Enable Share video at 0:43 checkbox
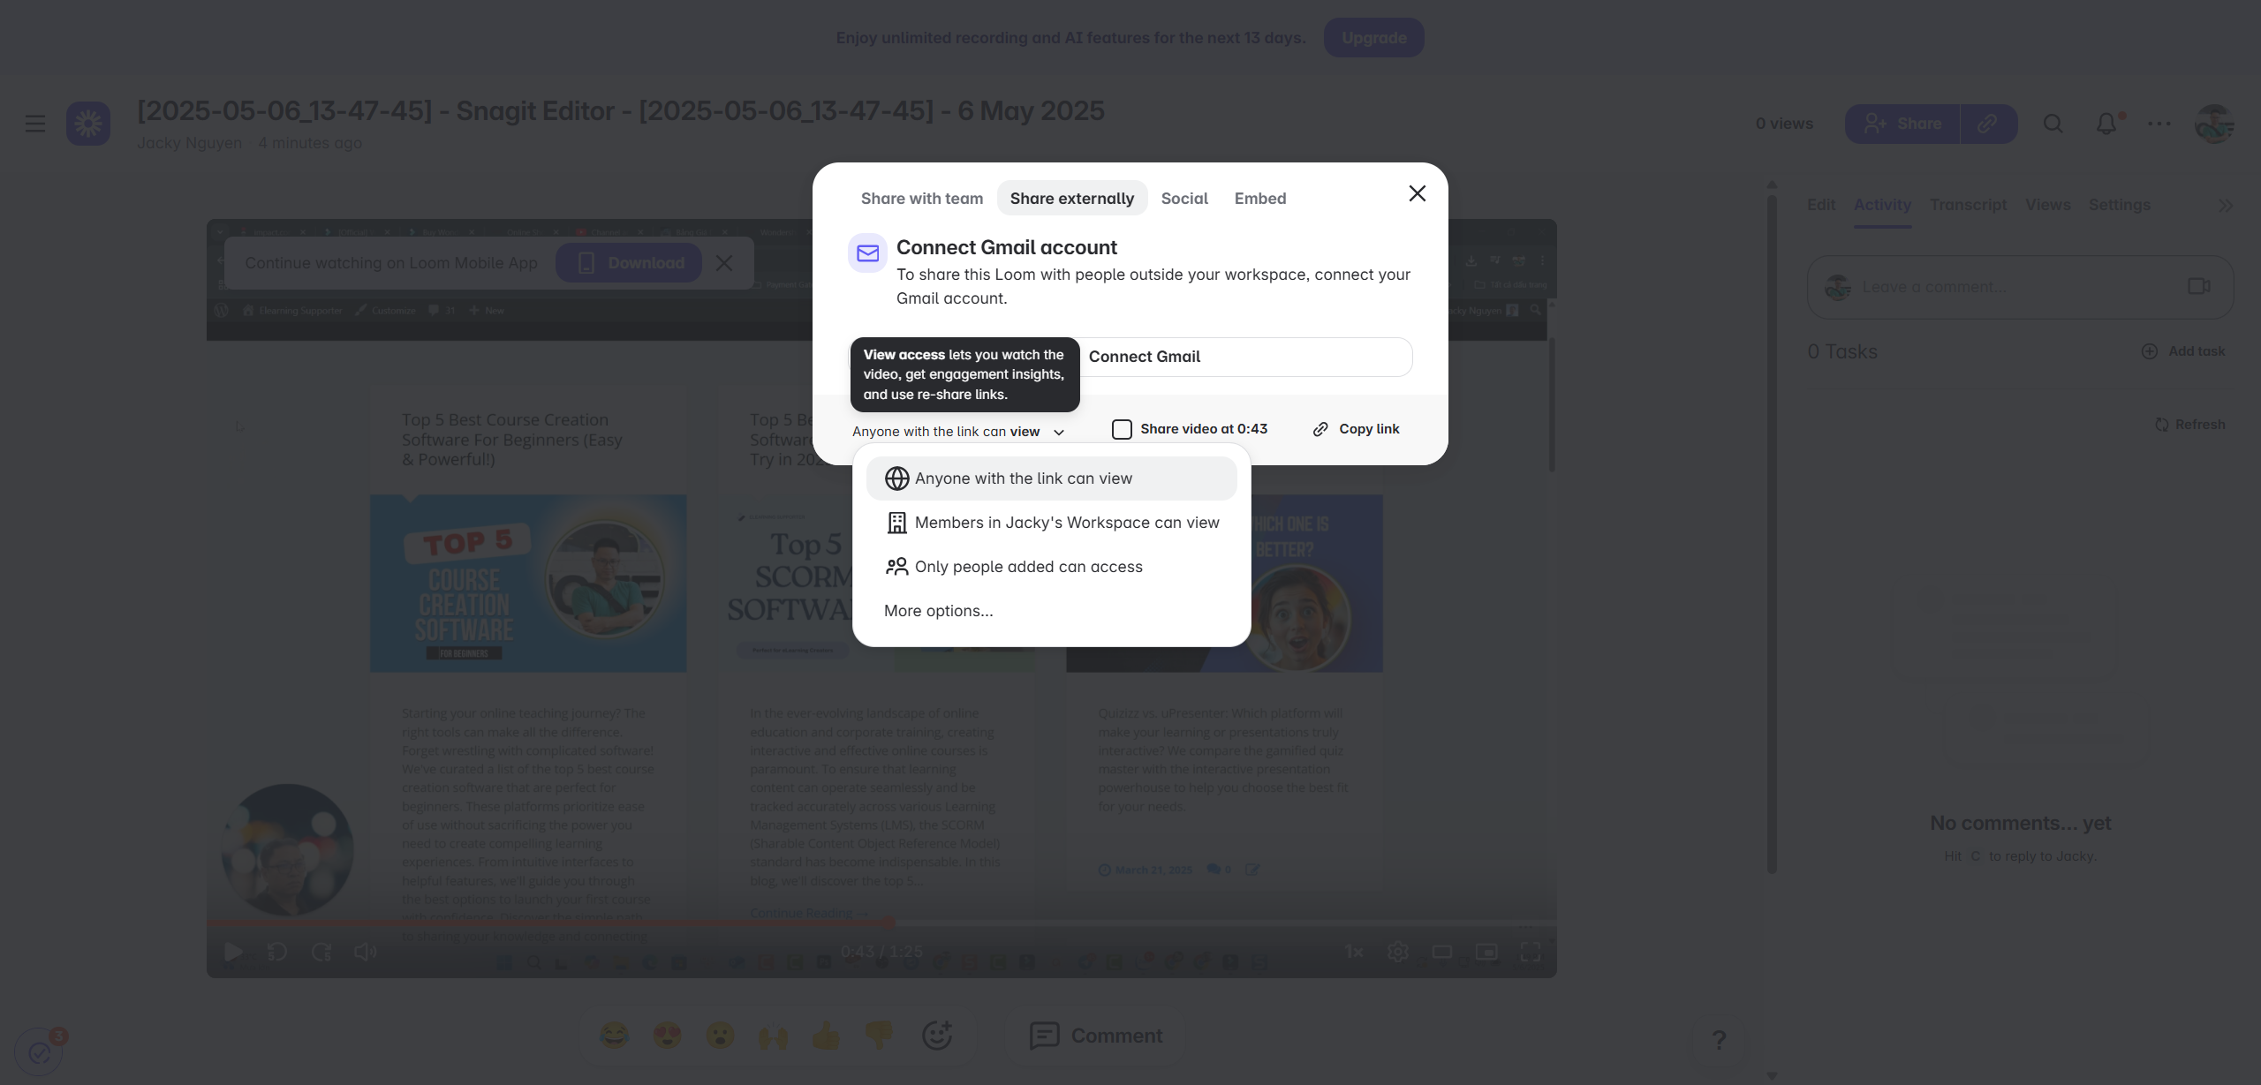 (x=1122, y=429)
